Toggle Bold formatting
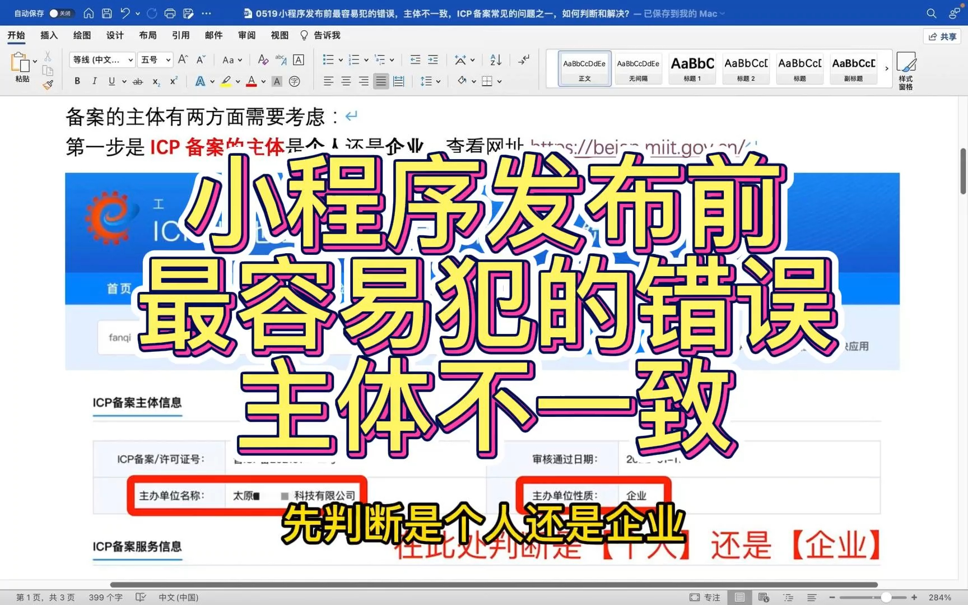968x605 pixels. [x=77, y=81]
